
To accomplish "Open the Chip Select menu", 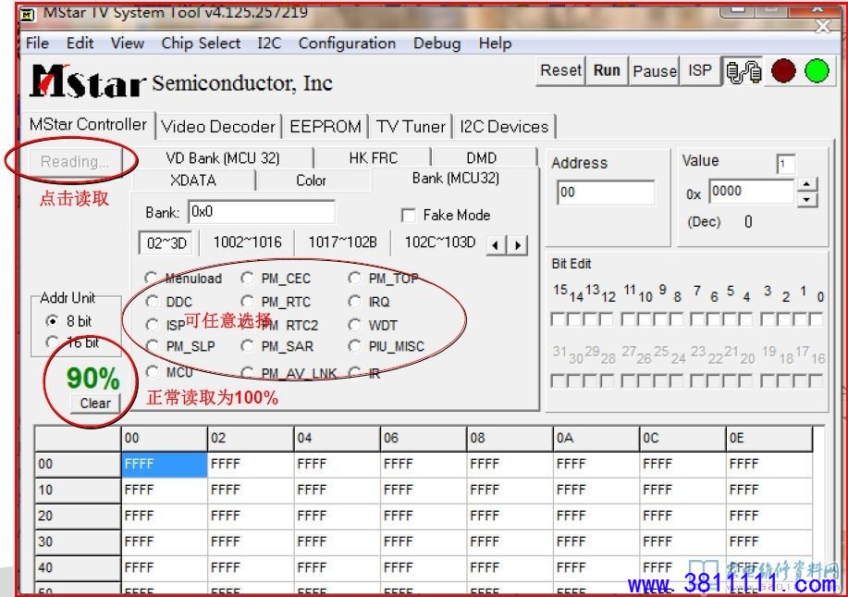I will tap(201, 44).
